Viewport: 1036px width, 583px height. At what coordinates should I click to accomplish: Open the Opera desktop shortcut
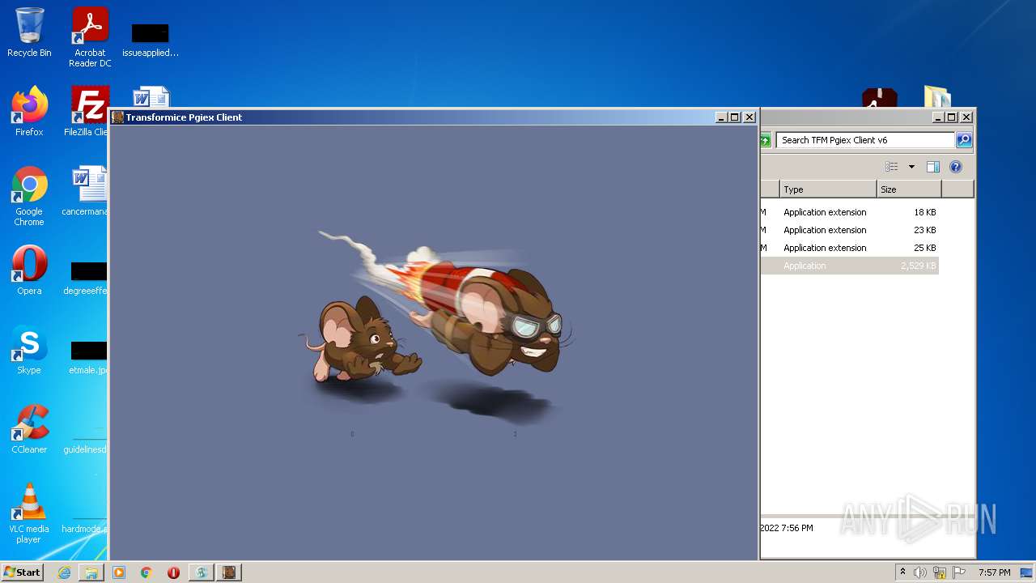29,270
